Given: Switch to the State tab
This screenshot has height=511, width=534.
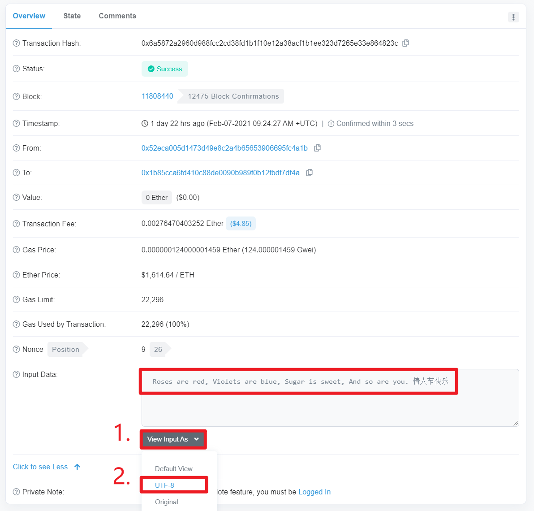Looking at the screenshot, I should (72, 16).
